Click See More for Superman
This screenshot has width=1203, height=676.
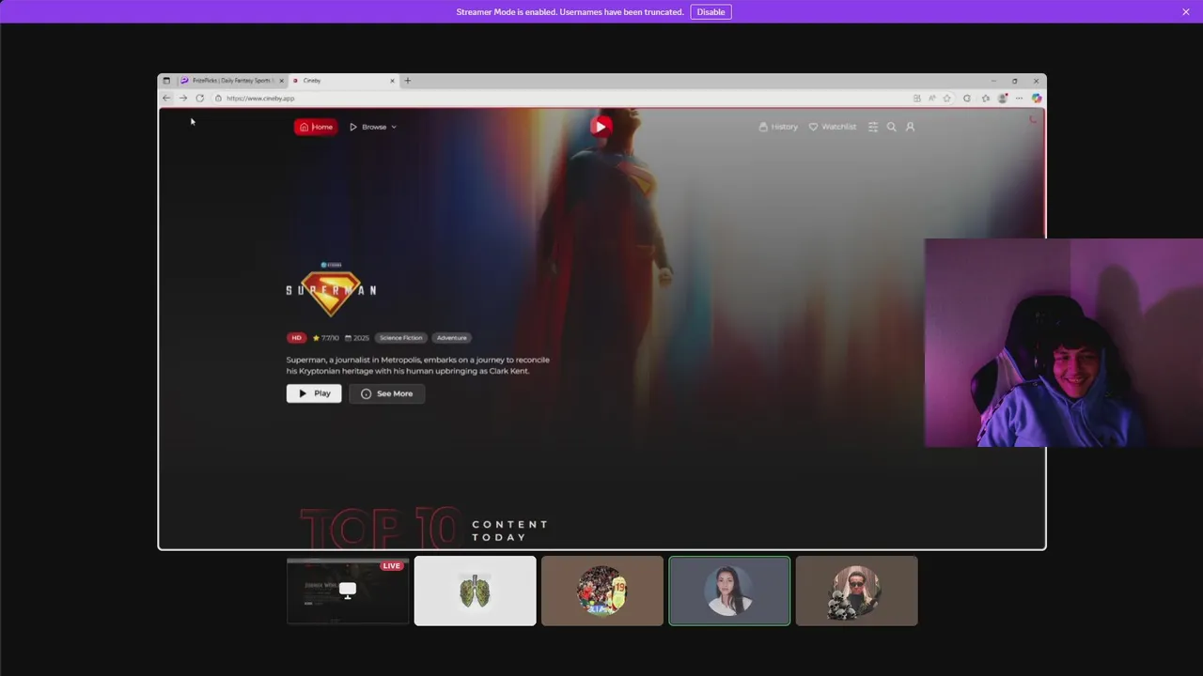(x=387, y=393)
